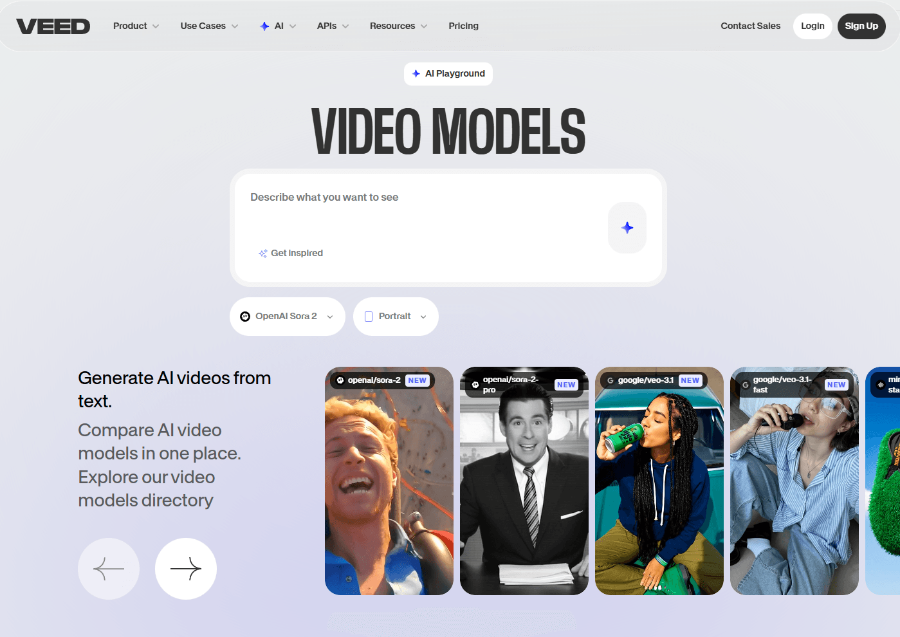Open the APIs menu

[x=333, y=26]
